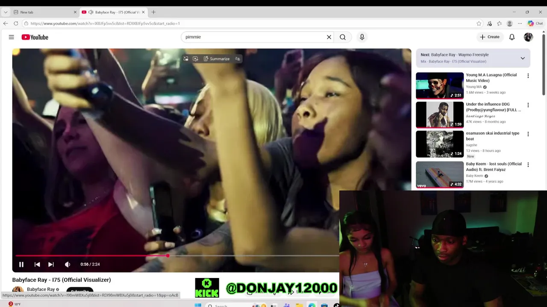547x307 pixels.
Task: Open options menu for Baby Keem lost souls
Action: [x=528, y=165]
